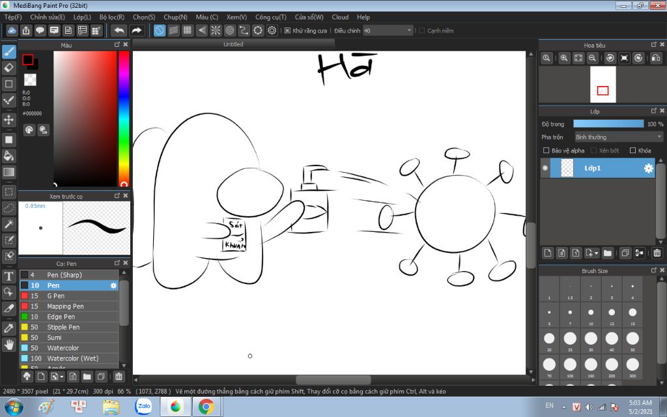Click the Redo arrow

(x=137, y=31)
